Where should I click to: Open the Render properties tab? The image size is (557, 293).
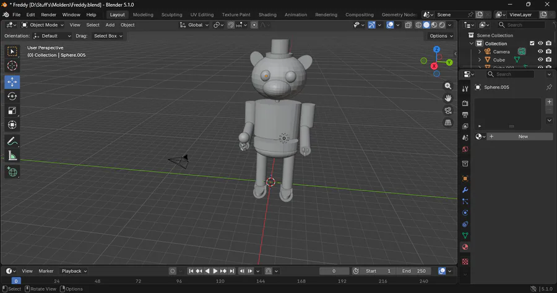[x=465, y=103]
